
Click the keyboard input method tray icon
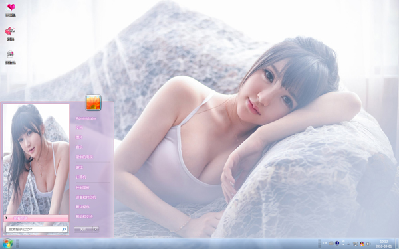coord(331,243)
